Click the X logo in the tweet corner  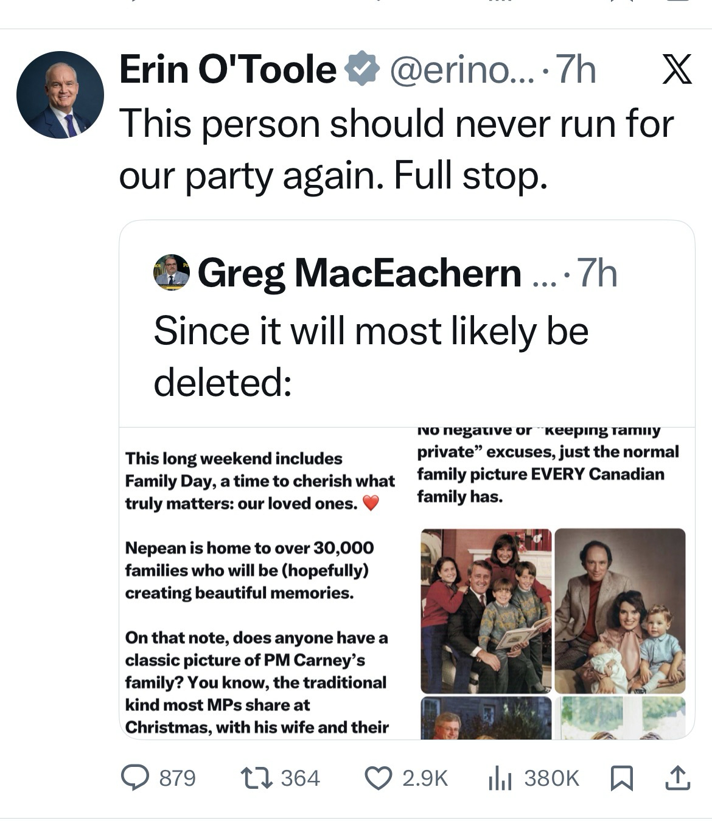click(x=677, y=69)
